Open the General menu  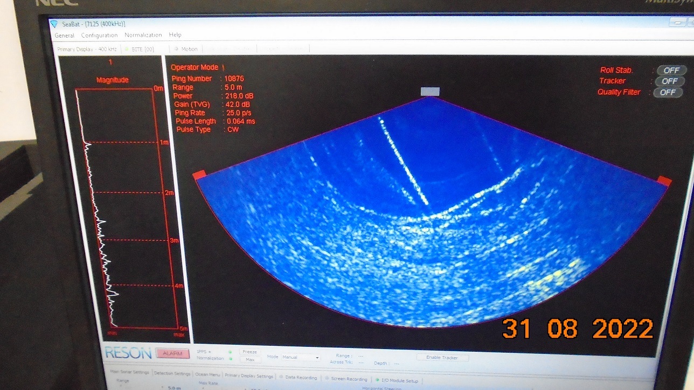pyautogui.click(x=65, y=36)
